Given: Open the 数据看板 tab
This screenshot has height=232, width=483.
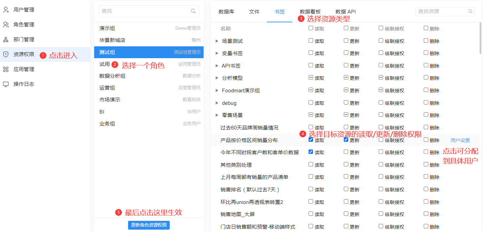Looking at the screenshot, I should [310, 11].
